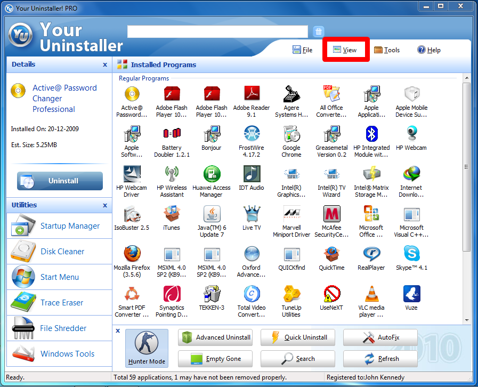Image resolution: width=478 pixels, height=387 pixels.
Task: Select RealPlayer icon
Action: pos(371,254)
